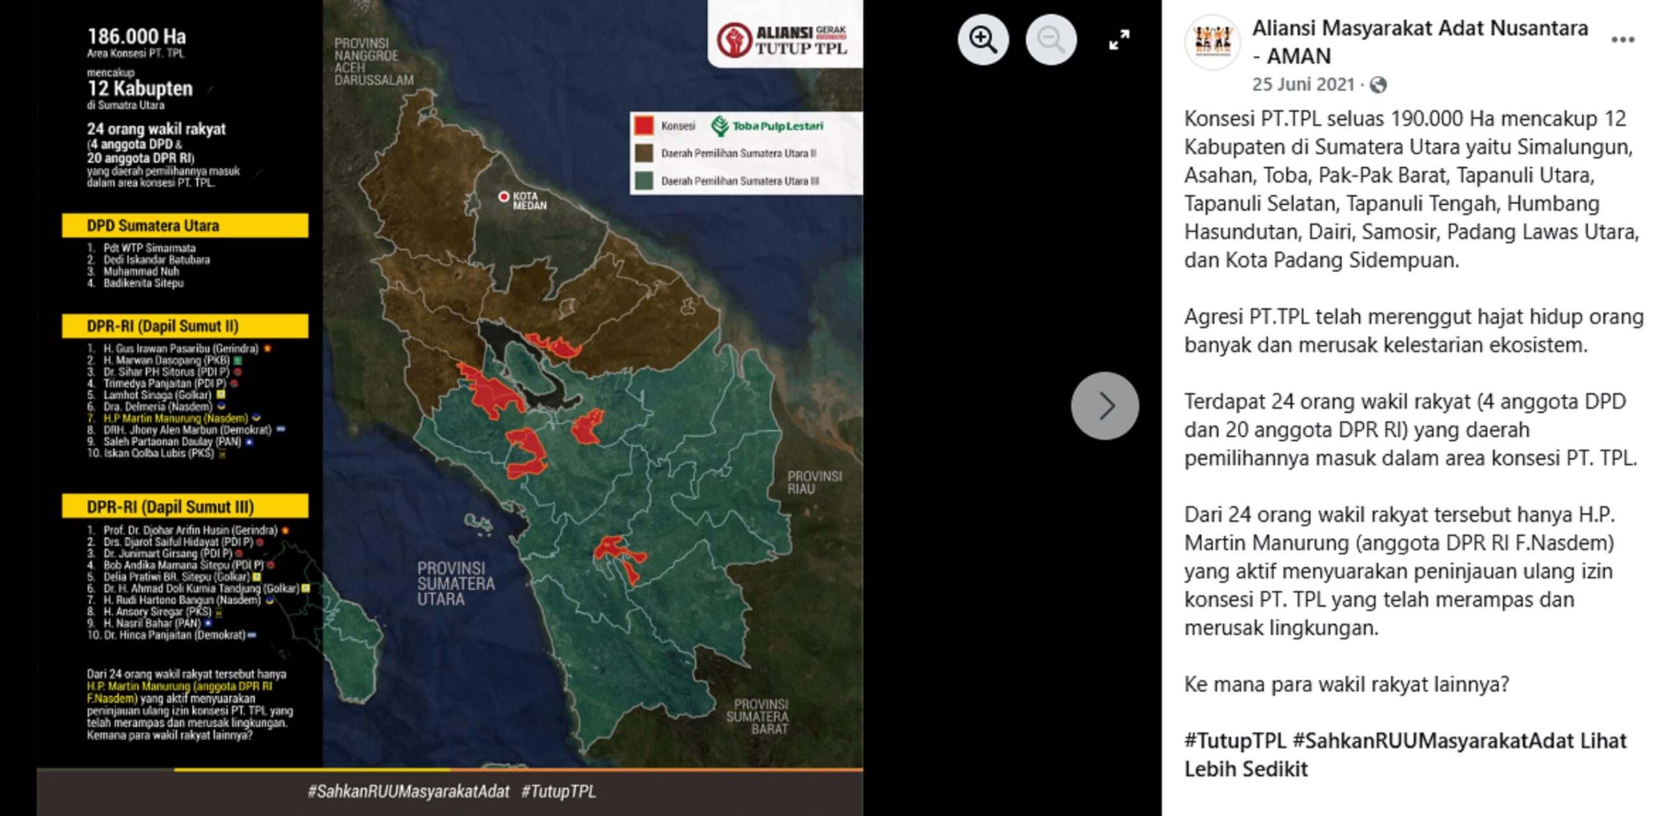Click the DPR-RI (Dapil Sumut III) header

pyautogui.click(x=185, y=507)
